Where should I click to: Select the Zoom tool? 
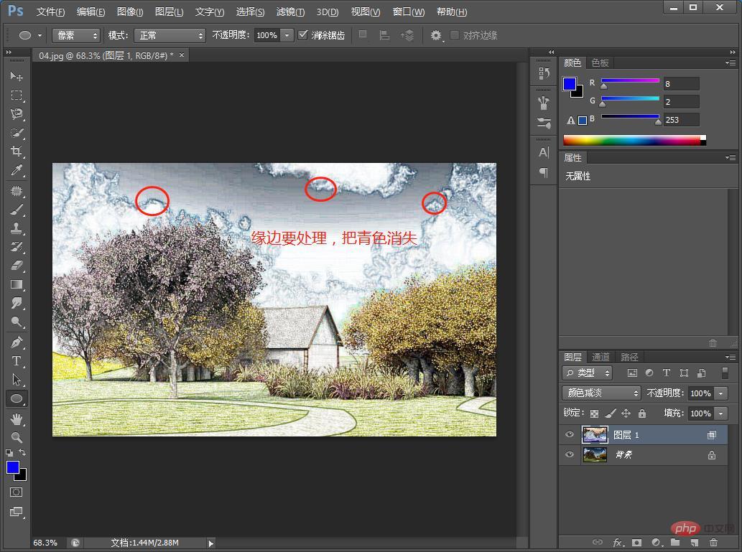[x=17, y=438]
